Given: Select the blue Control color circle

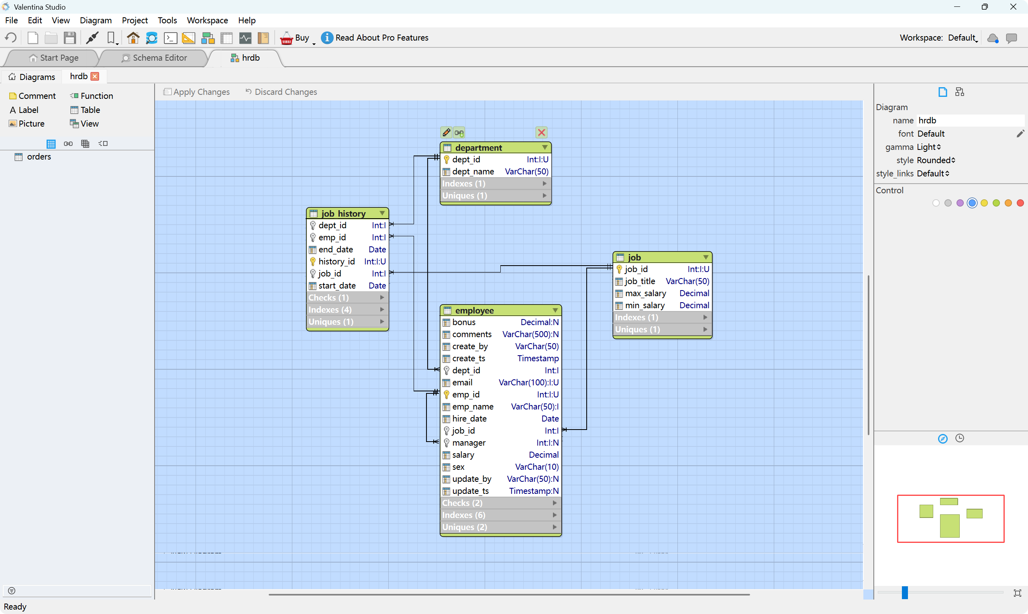Looking at the screenshot, I should click(x=972, y=203).
